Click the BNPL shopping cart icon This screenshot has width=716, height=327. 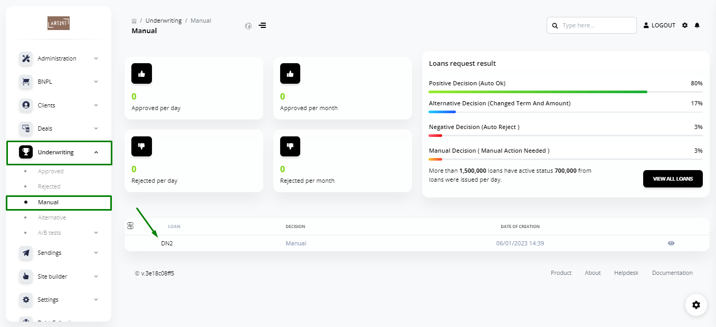(26, 82)
